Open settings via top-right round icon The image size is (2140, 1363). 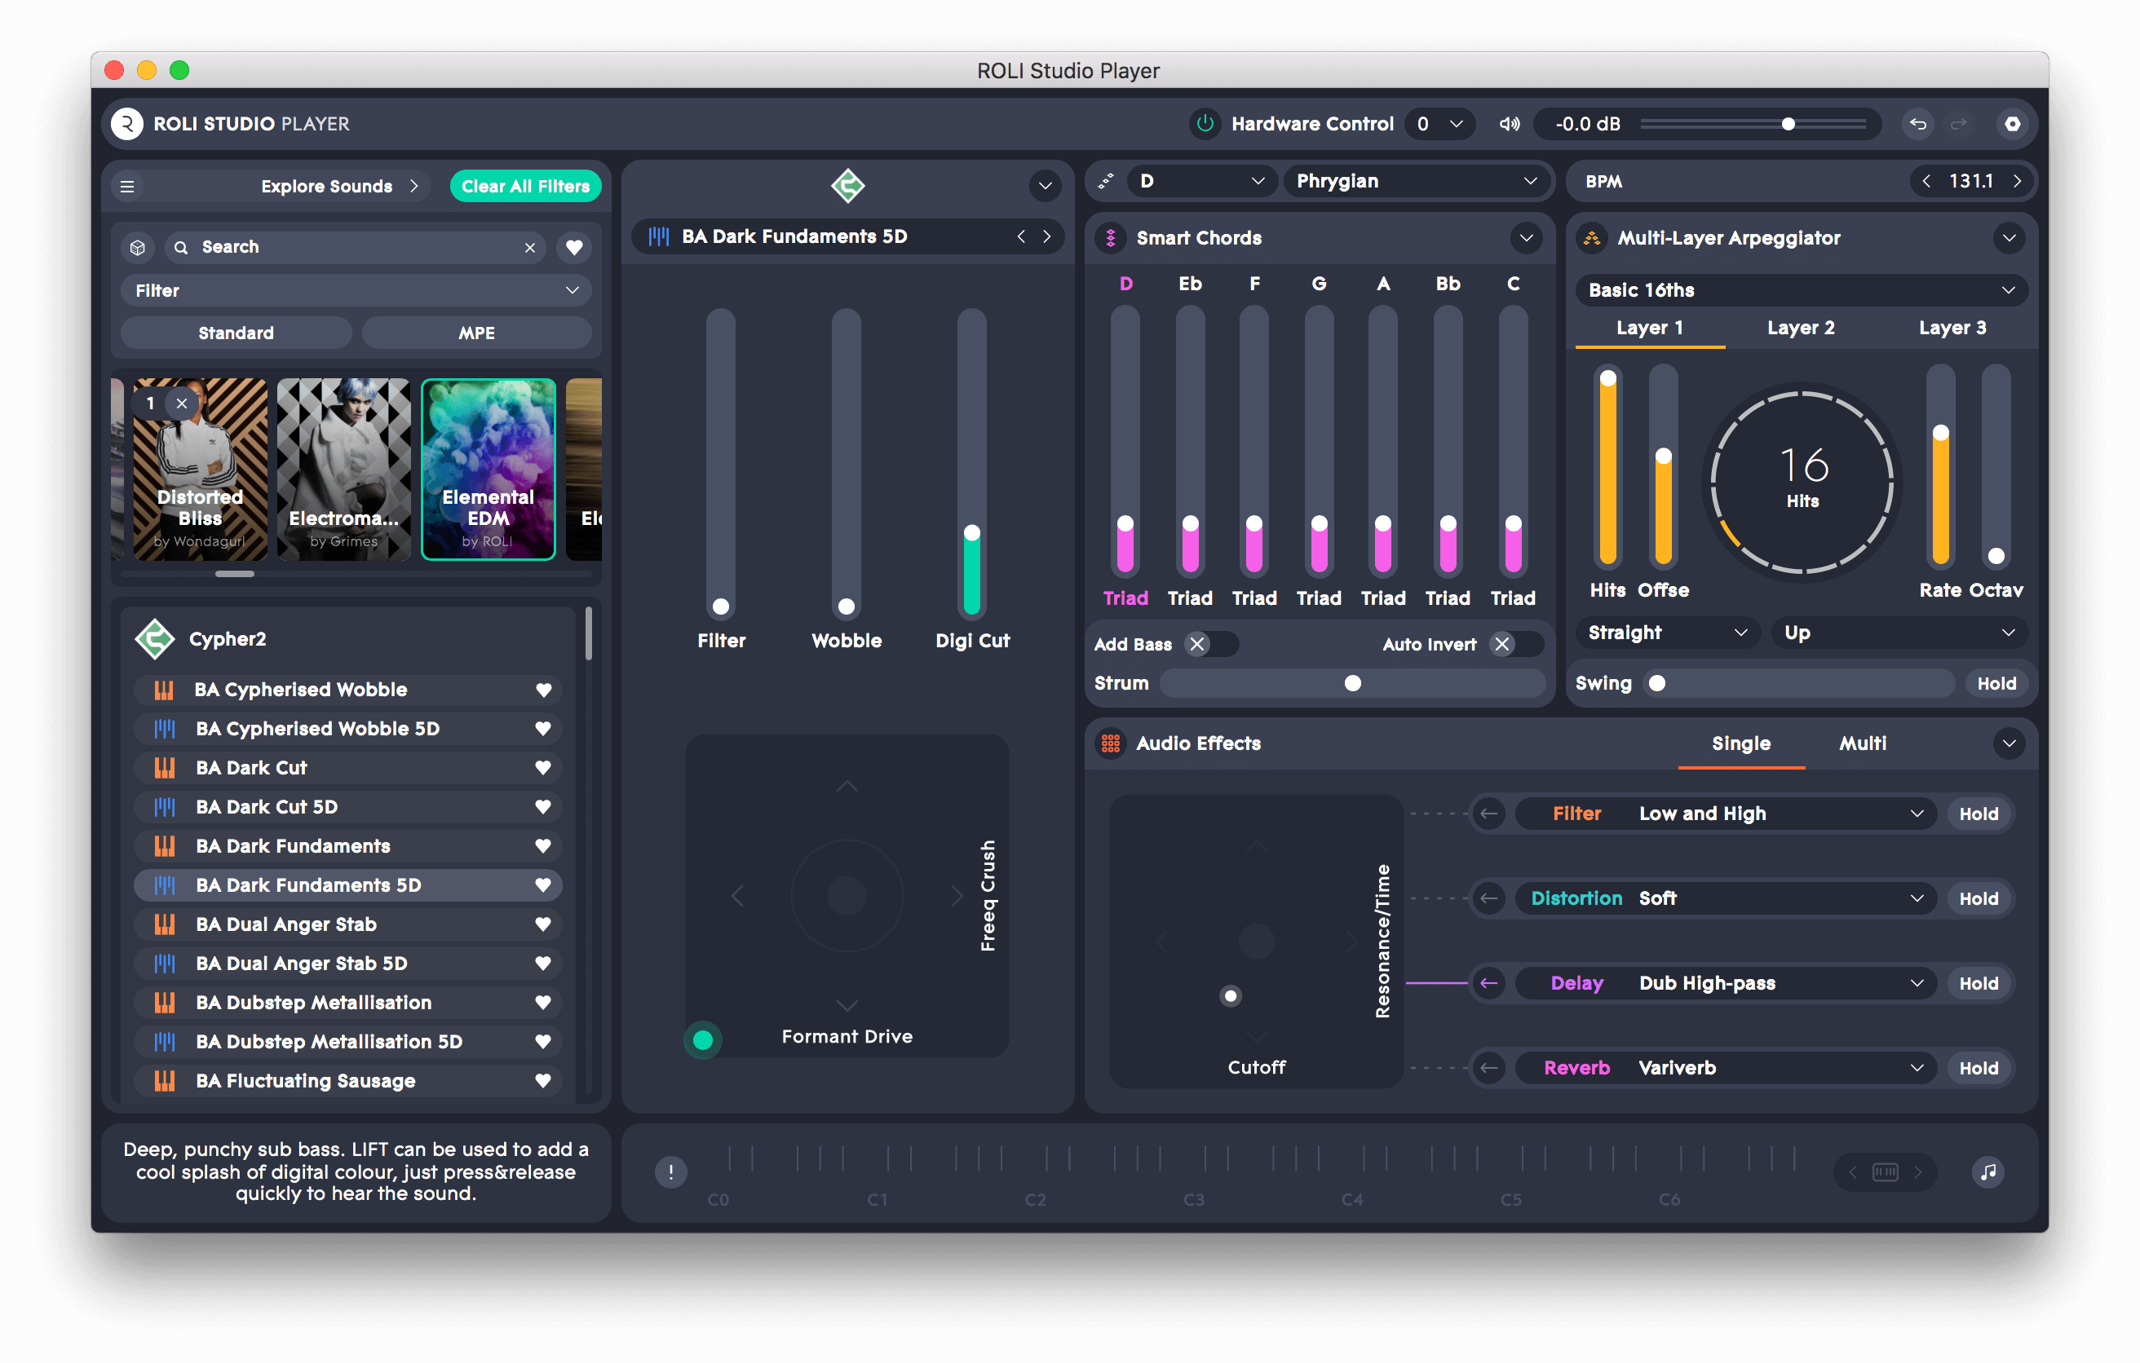click(x=2012, y=124)
